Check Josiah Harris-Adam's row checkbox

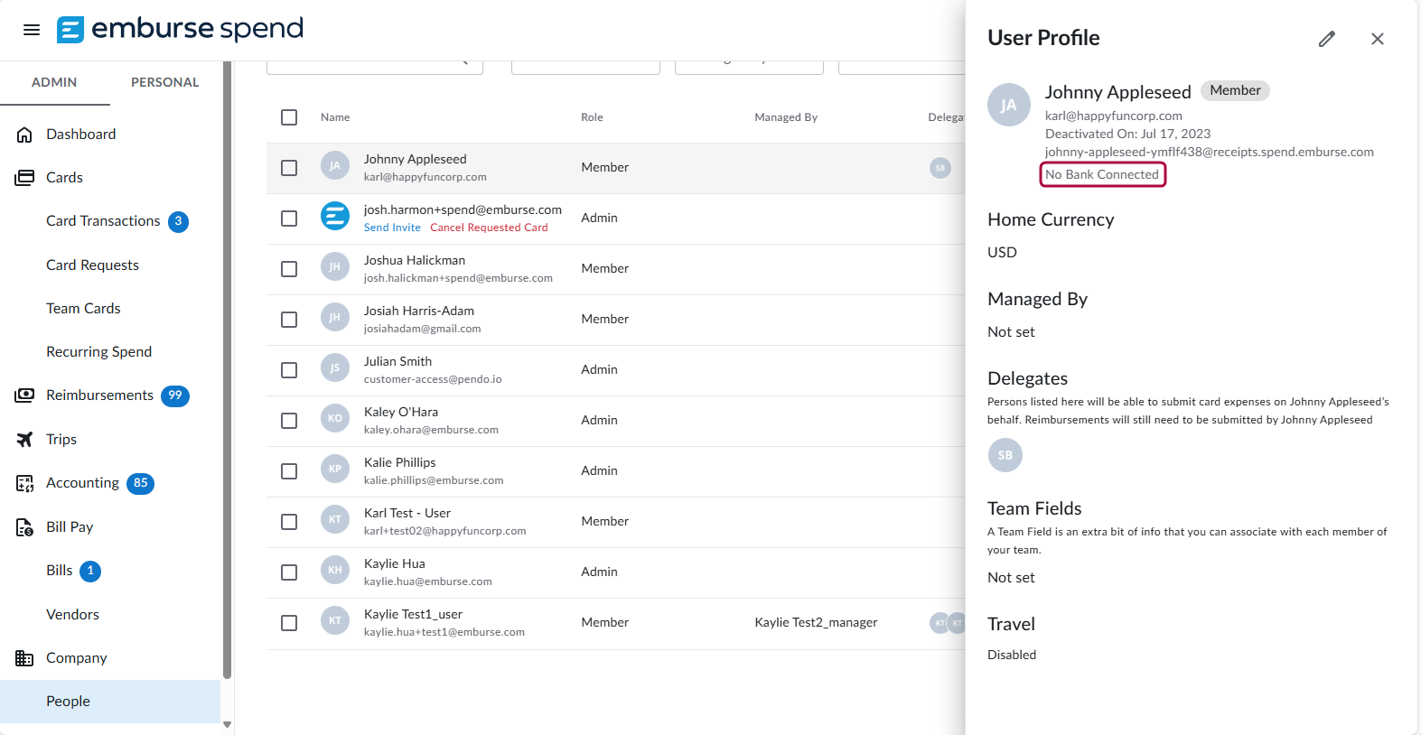(289, 320)
